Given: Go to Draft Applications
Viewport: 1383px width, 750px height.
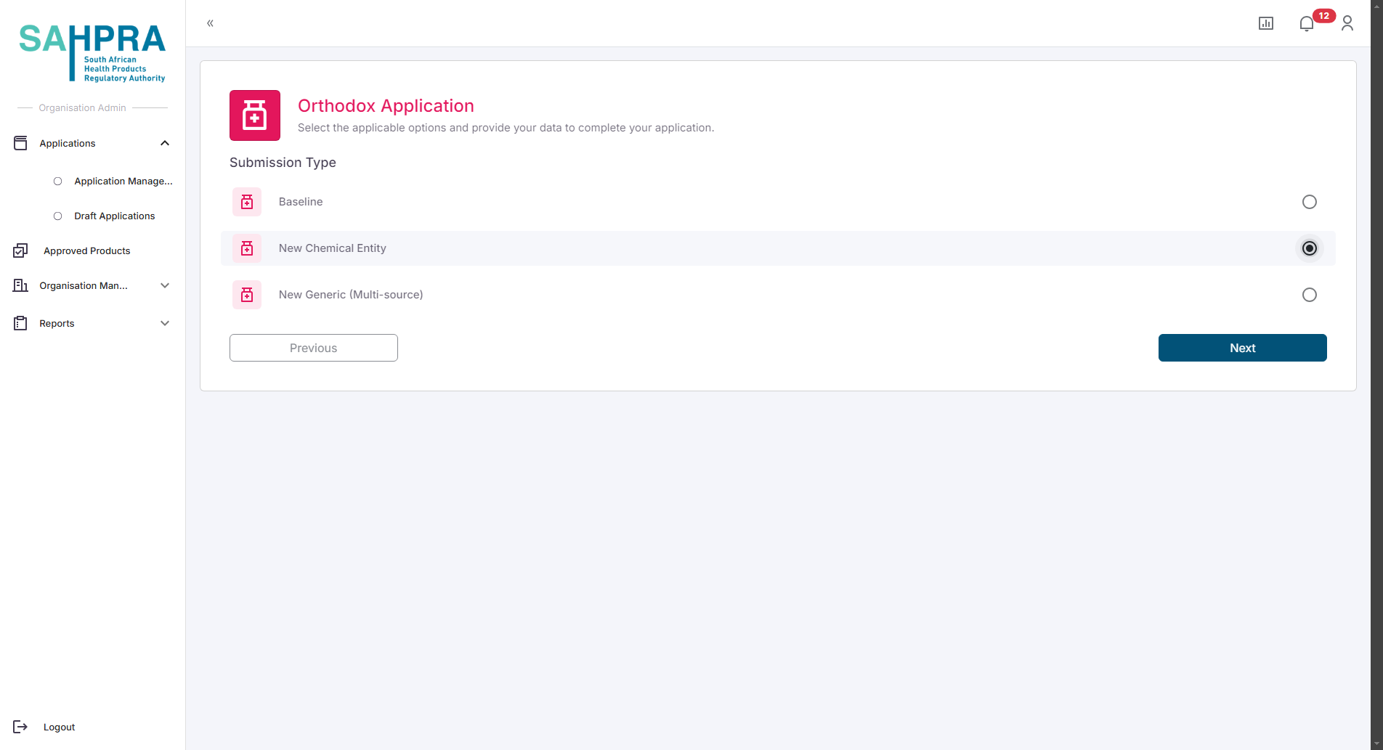Looking at the screenshot, I should (x=114, y=216).
